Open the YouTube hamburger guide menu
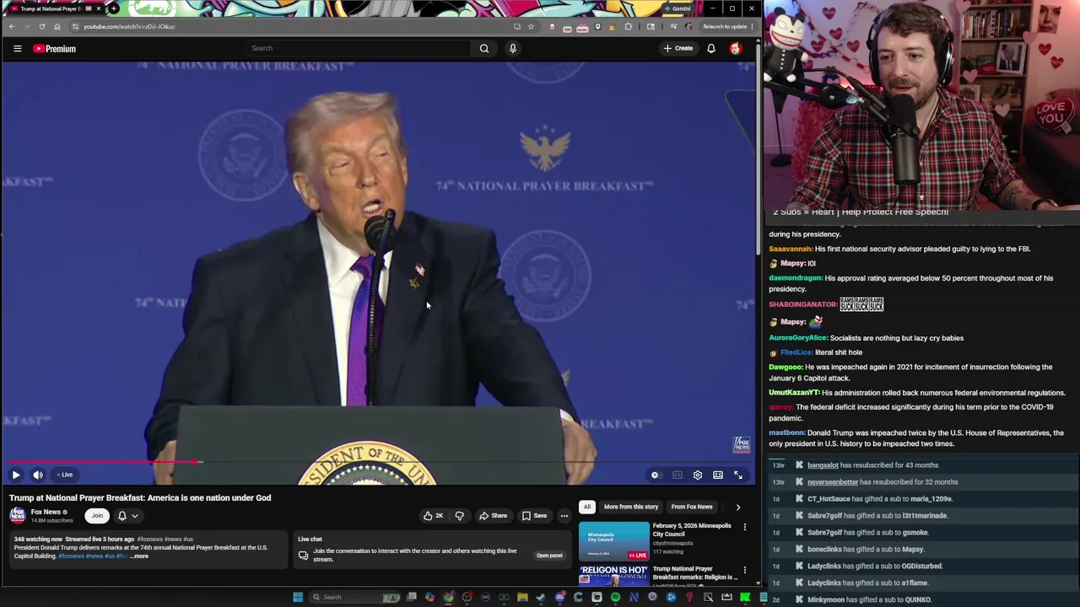1080x607 pixels. (x=17, y=49)
